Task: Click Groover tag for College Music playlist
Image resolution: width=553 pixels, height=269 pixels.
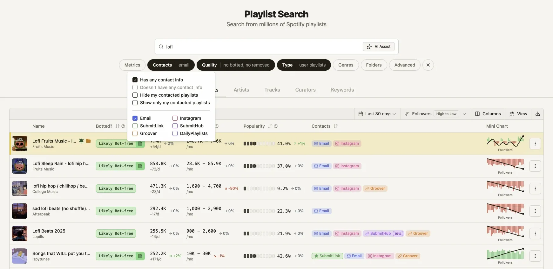Action: (375, 189)
